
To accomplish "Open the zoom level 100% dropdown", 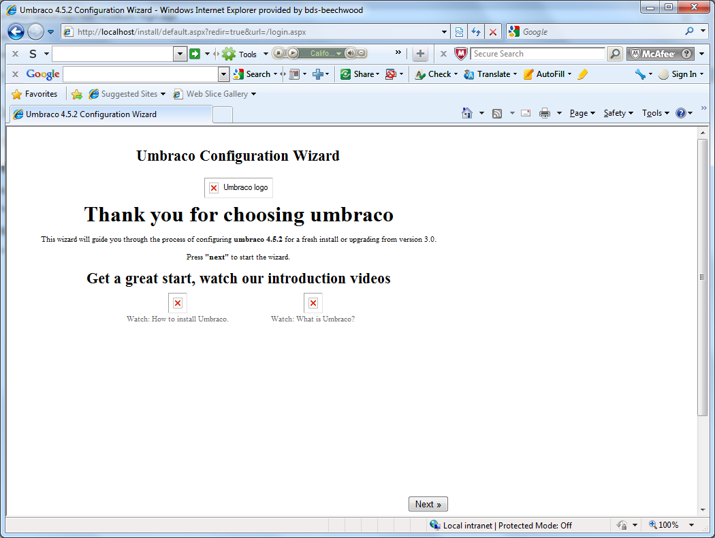I will click(692, 525).
